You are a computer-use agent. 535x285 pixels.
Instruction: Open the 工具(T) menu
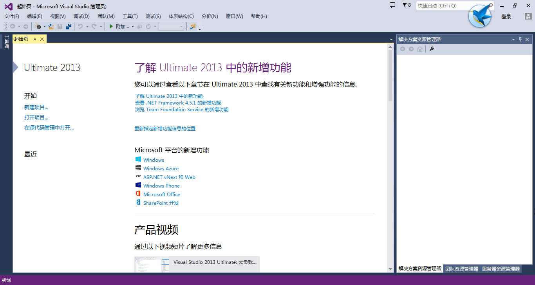[130, 16]
